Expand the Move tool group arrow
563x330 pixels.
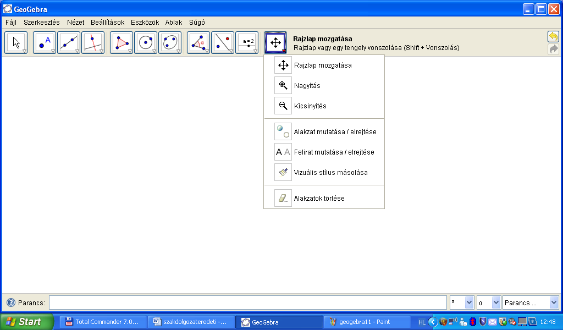point(24,51)
